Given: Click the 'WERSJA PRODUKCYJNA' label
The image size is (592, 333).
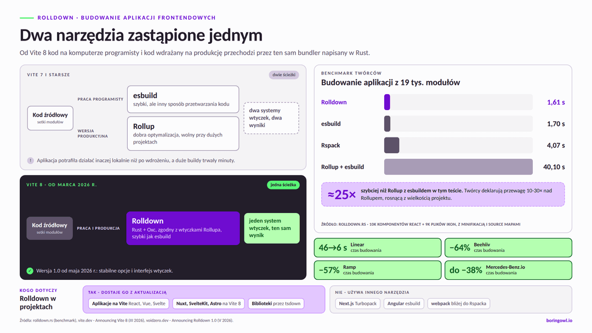Looking at the screenshot, I should pyautogui.click(x=93, y=134).
